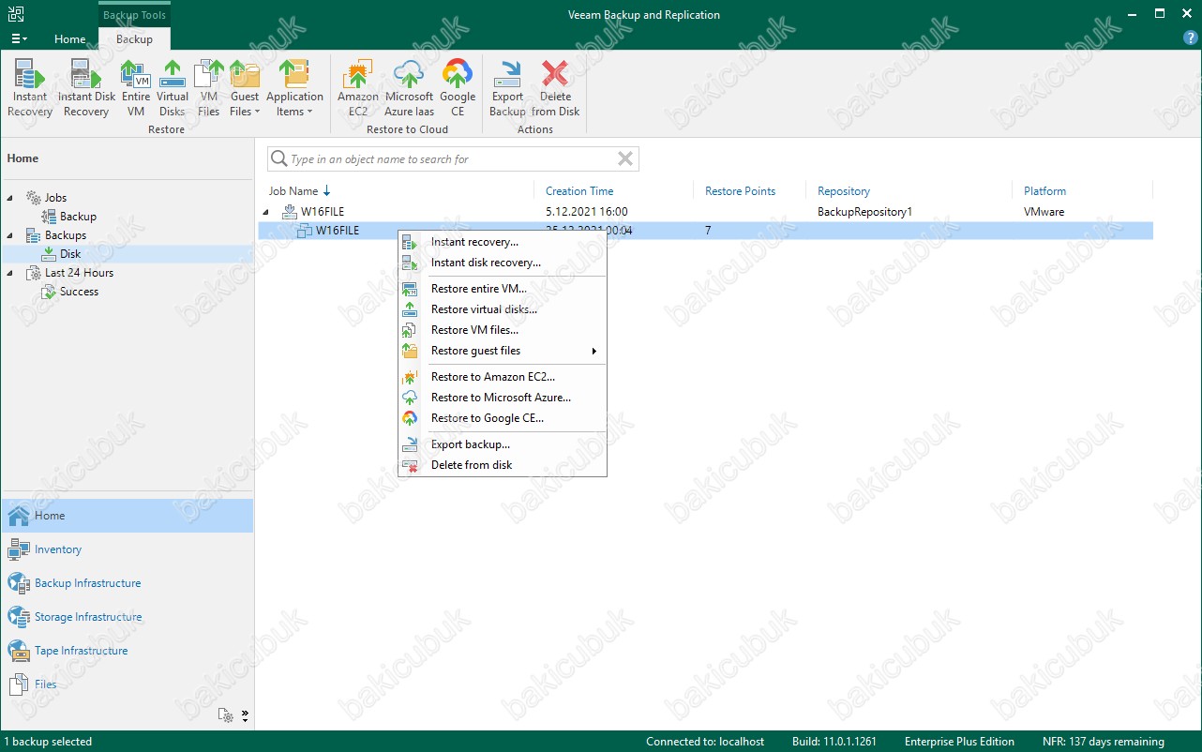Sort by Repository column header
Screen dimensions: 1202x752
click(844, 191)
